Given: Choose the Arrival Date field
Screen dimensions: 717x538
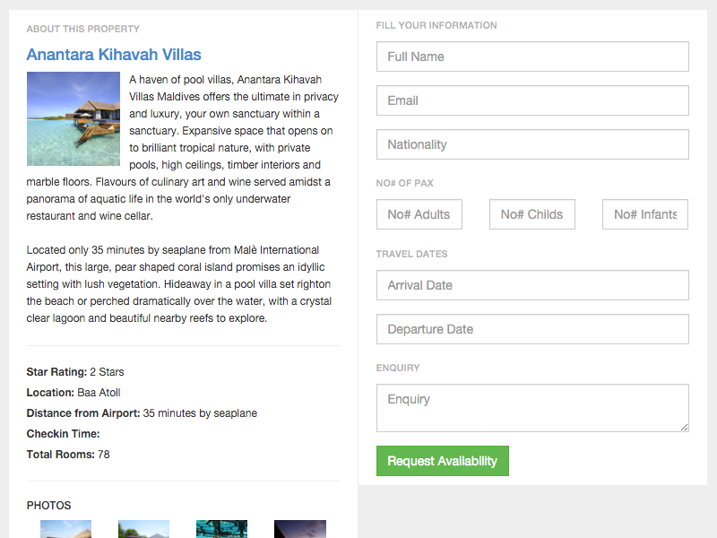Looking at the screenshot, I should click(532, 285).
